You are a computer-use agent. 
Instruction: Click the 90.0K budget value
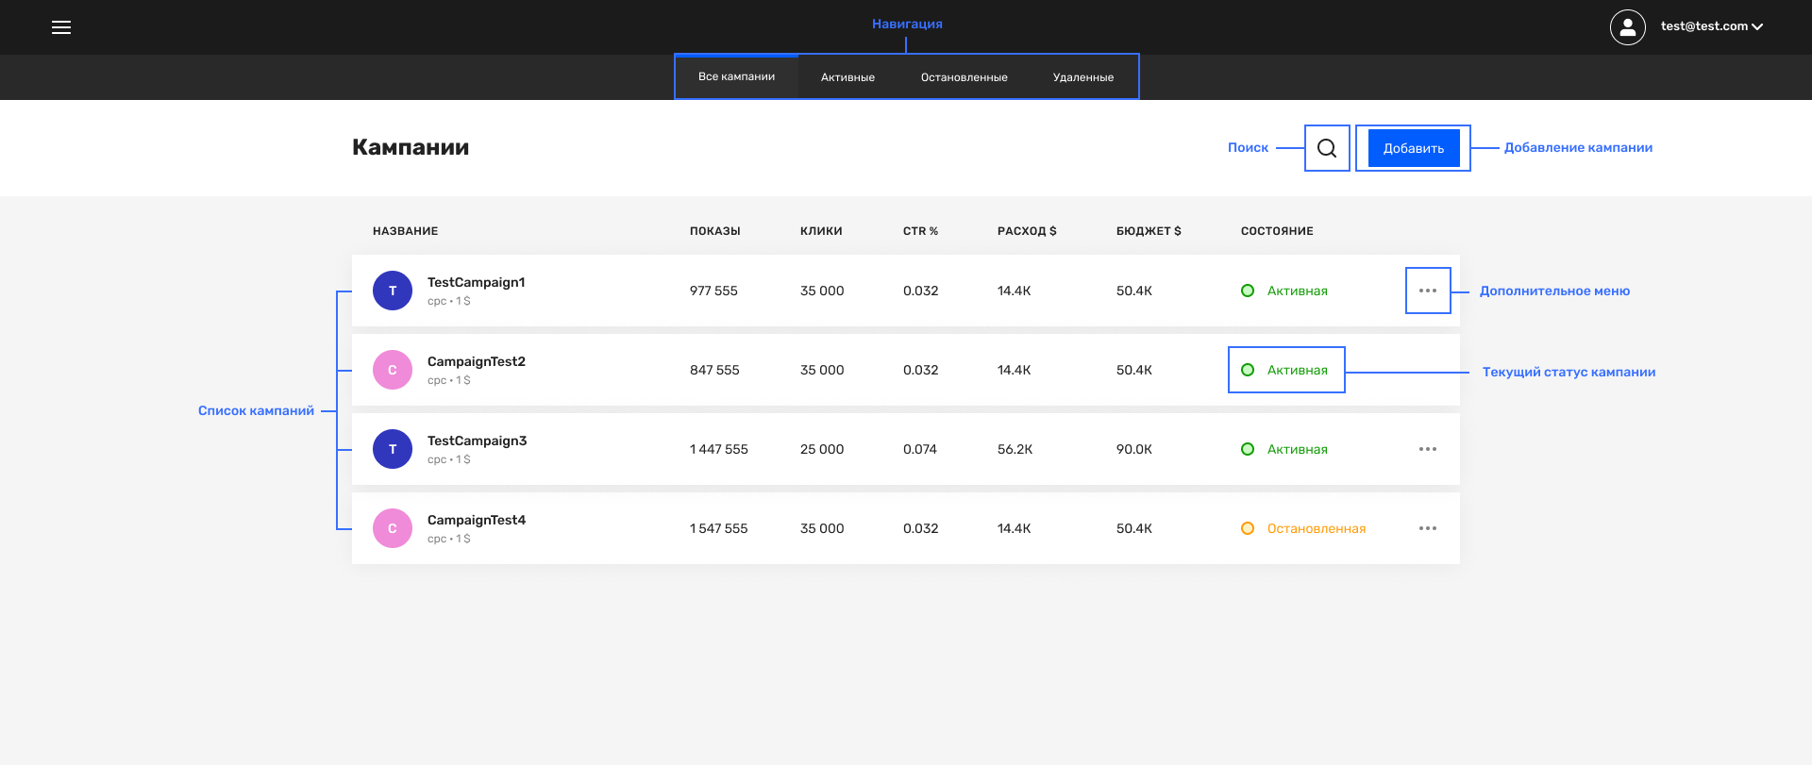pyautogui.click(x=1134, y=449)
